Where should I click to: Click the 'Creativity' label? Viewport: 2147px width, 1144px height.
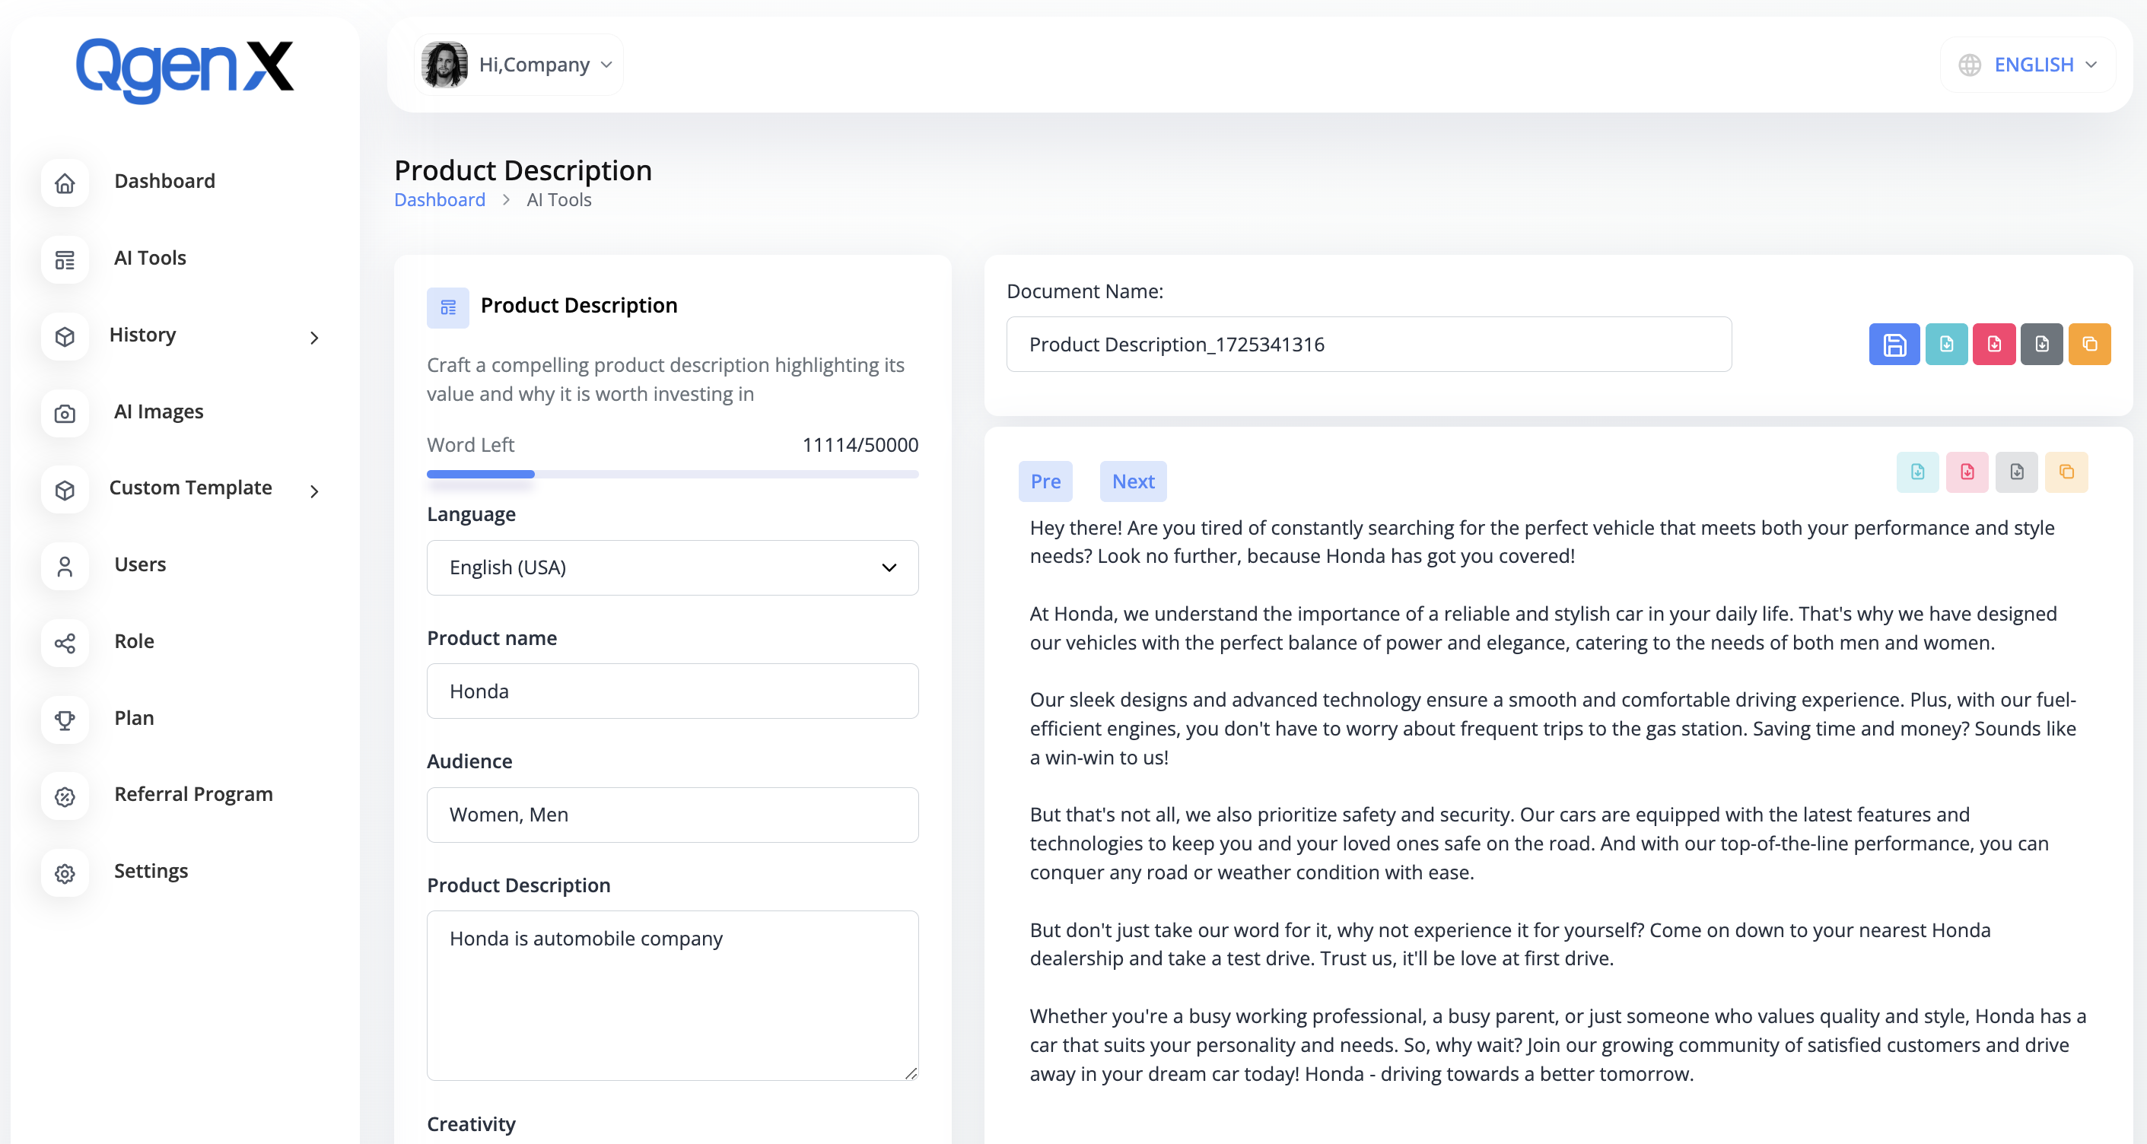point(471,1124)
